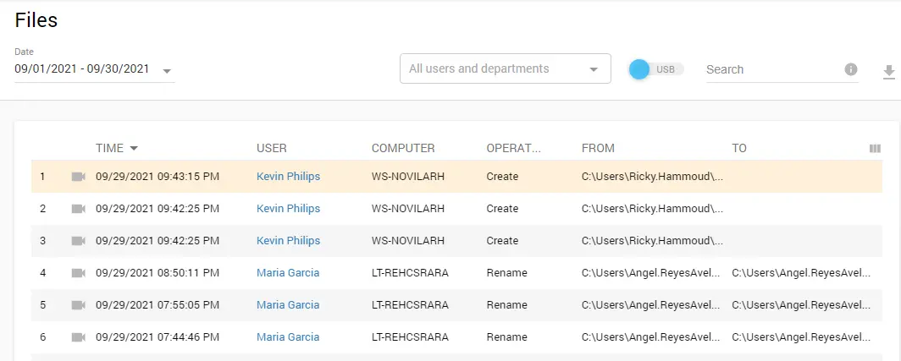Image resolution: width=901 pixels, height=361 pixels.
Task: Sort by OPERATION column header
Action: coord(514,148)
